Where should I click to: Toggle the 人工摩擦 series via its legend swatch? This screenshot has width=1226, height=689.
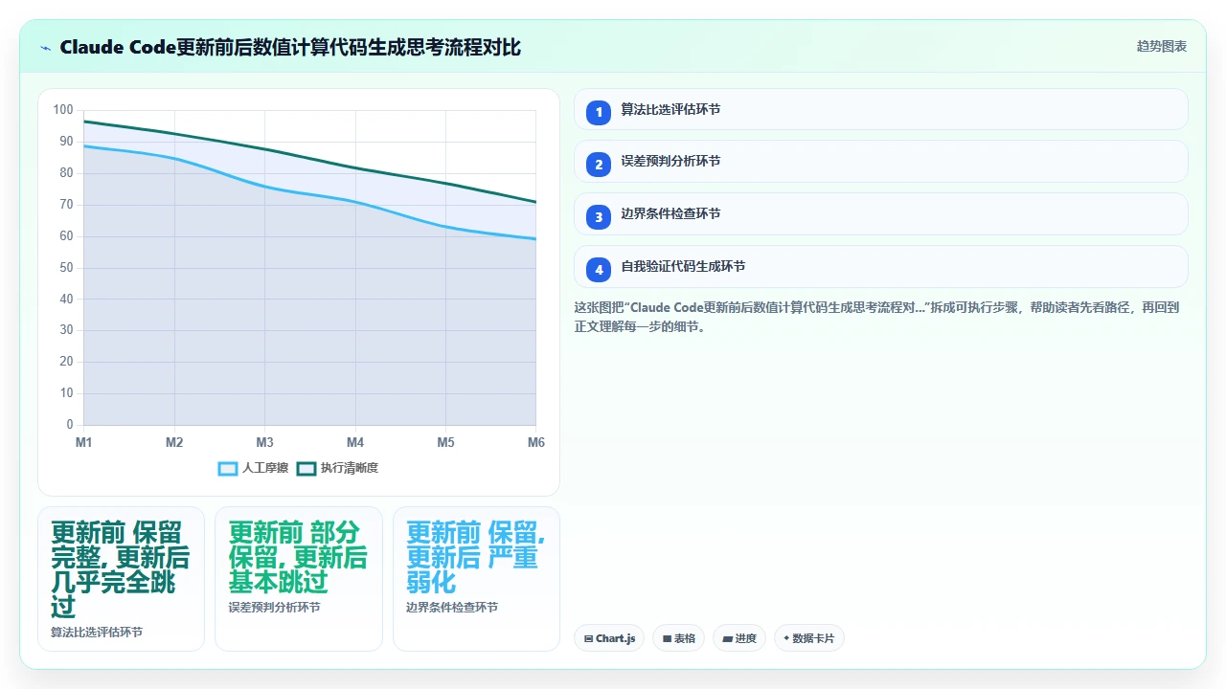(x=228, y=468)
